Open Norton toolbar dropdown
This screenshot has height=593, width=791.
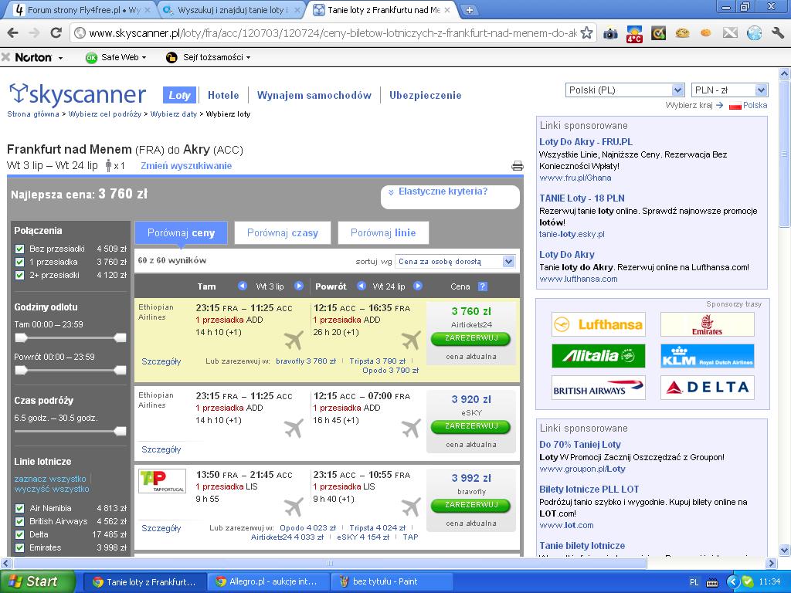click(x=60, y=58)
